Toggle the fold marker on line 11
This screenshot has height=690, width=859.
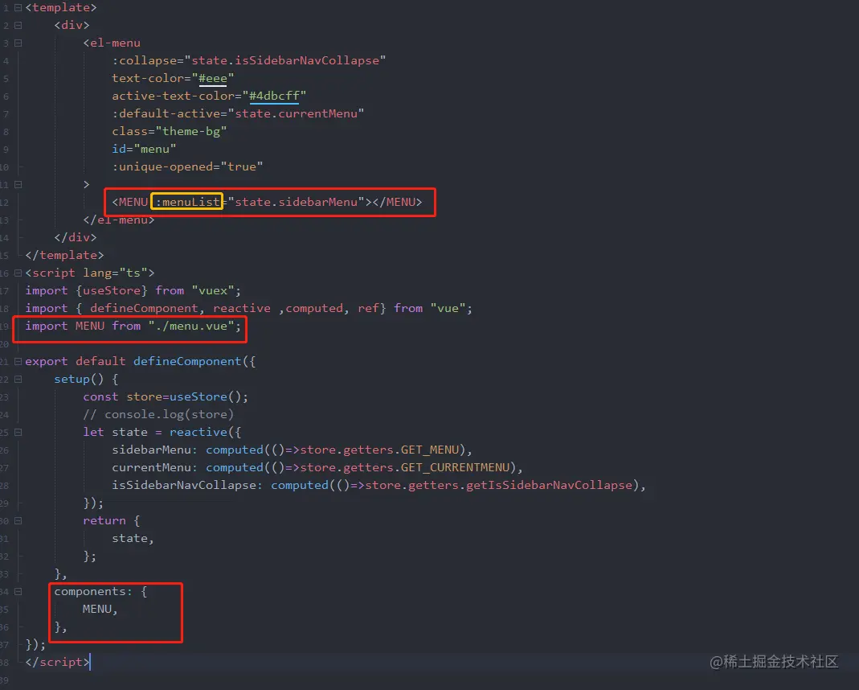point(18,185)
